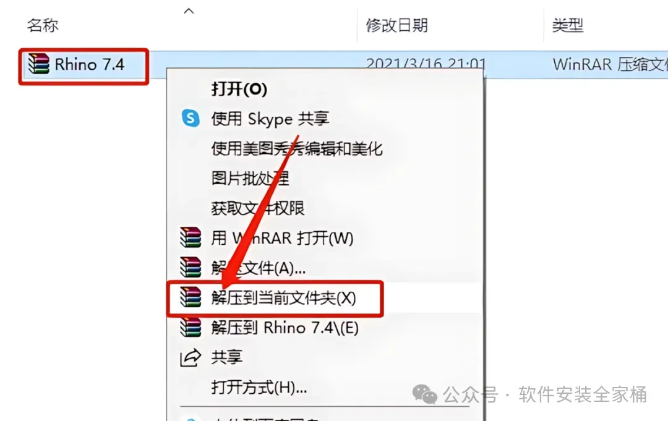668x421 pixels.
Task: Click the Skype icon in context menu
Action: point(191,118)
